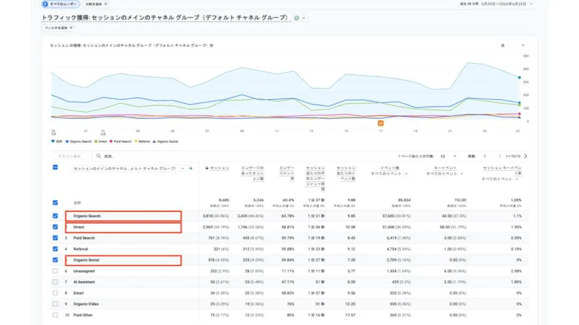Click エンゲージのあったセッション数 column header
The image size is (579, 325).
(253, 173)
